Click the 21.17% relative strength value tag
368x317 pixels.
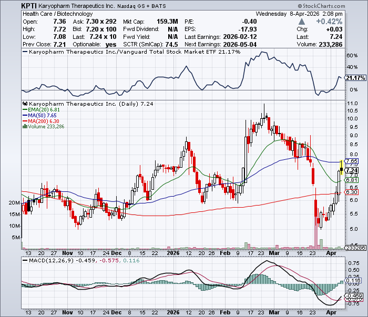click(x=356, y=78)
